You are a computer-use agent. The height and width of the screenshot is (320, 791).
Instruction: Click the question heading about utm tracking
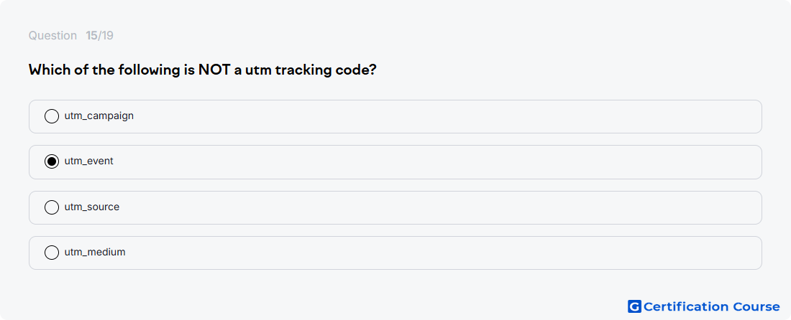[202, 70]
